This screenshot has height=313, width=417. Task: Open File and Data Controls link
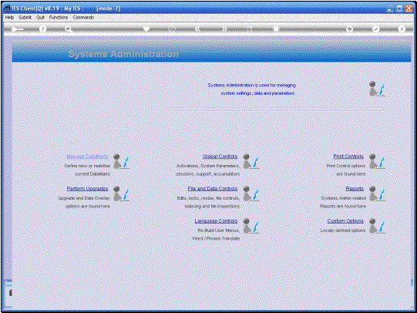click(213, 189)
